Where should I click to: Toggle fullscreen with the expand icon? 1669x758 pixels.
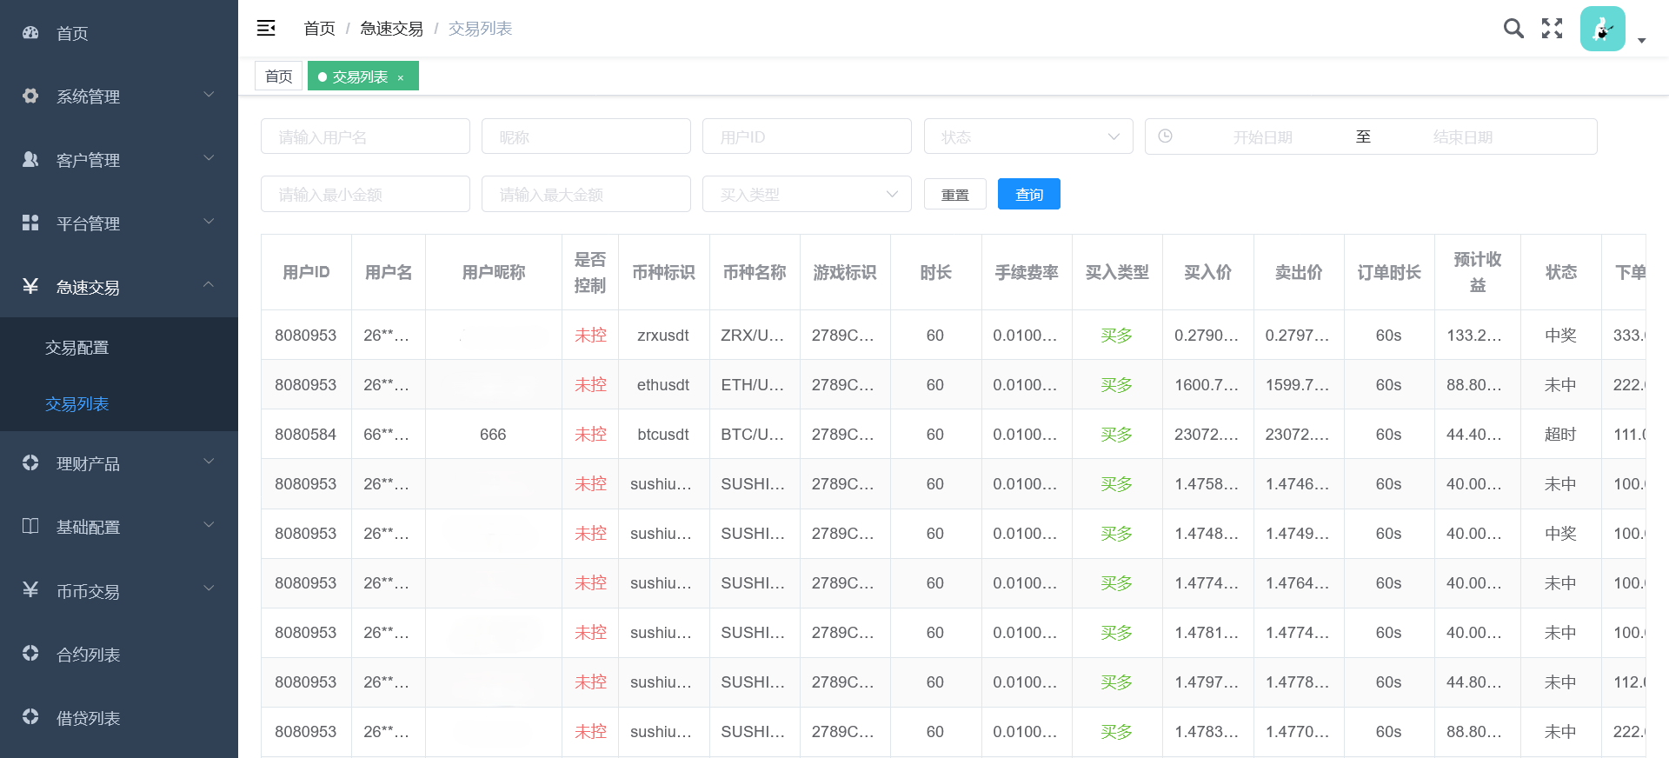pyautogui.click(x=1552, y=29)
